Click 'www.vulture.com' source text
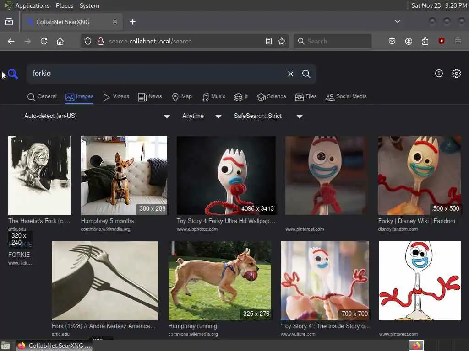469x351 pixels. pos(298,334)
